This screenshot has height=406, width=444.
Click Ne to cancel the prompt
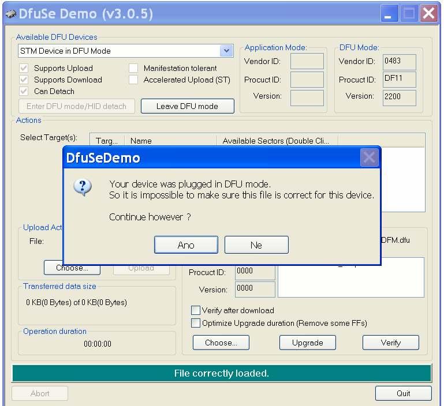[256, 245]
